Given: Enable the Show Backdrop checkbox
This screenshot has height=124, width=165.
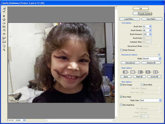Looking at the screenshot, I should coord(121,105).
